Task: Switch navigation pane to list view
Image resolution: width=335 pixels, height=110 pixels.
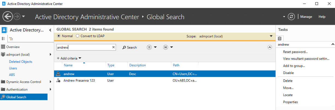Action: [3, 39]
